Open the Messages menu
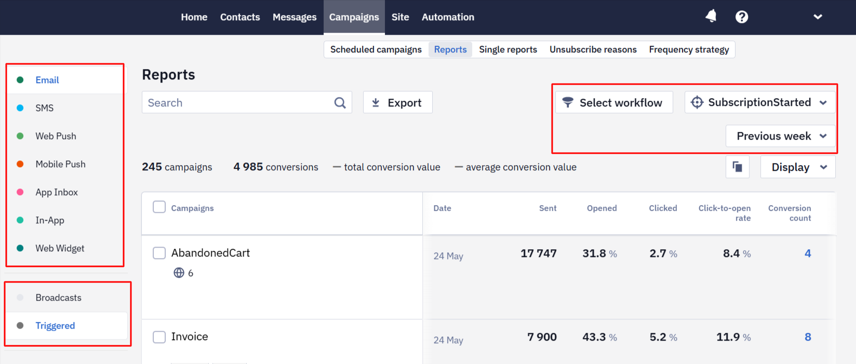 coord(295,17)
